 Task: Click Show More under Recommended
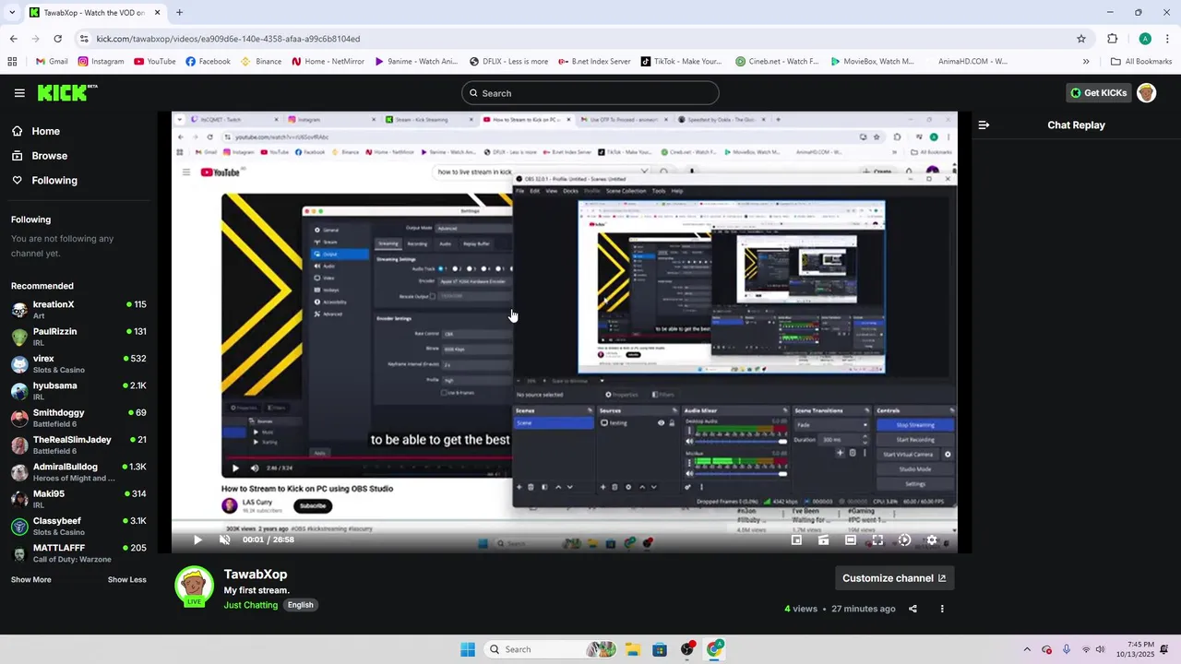(x=31, y=580)
